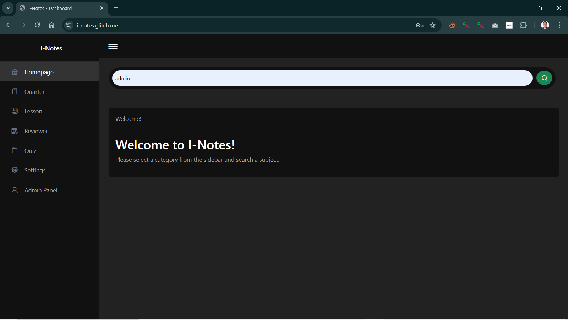568x320 pixels.
Task: Click the Settings gear icon
Action: (x=15, y=170)
